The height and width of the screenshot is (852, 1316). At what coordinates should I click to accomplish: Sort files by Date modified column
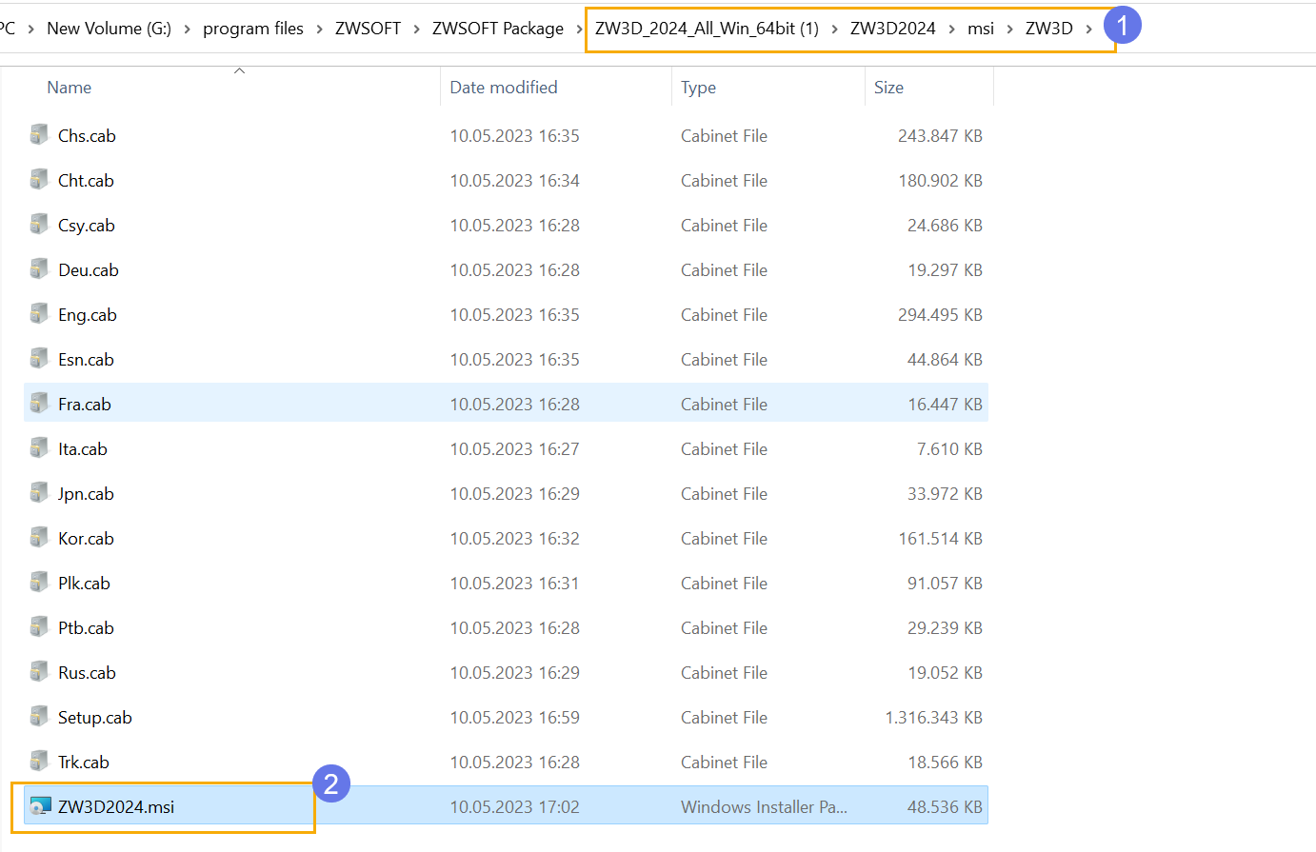pos(504,88)
